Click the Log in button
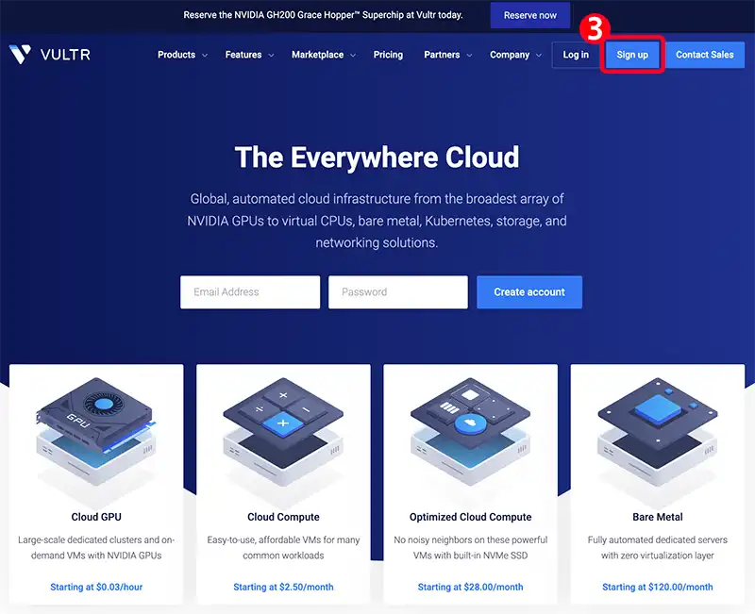Viewport: 755px width, 614px height. point(576,55)
